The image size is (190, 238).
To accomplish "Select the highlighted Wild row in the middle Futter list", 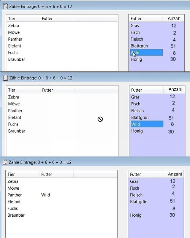I will pos(147,124).
